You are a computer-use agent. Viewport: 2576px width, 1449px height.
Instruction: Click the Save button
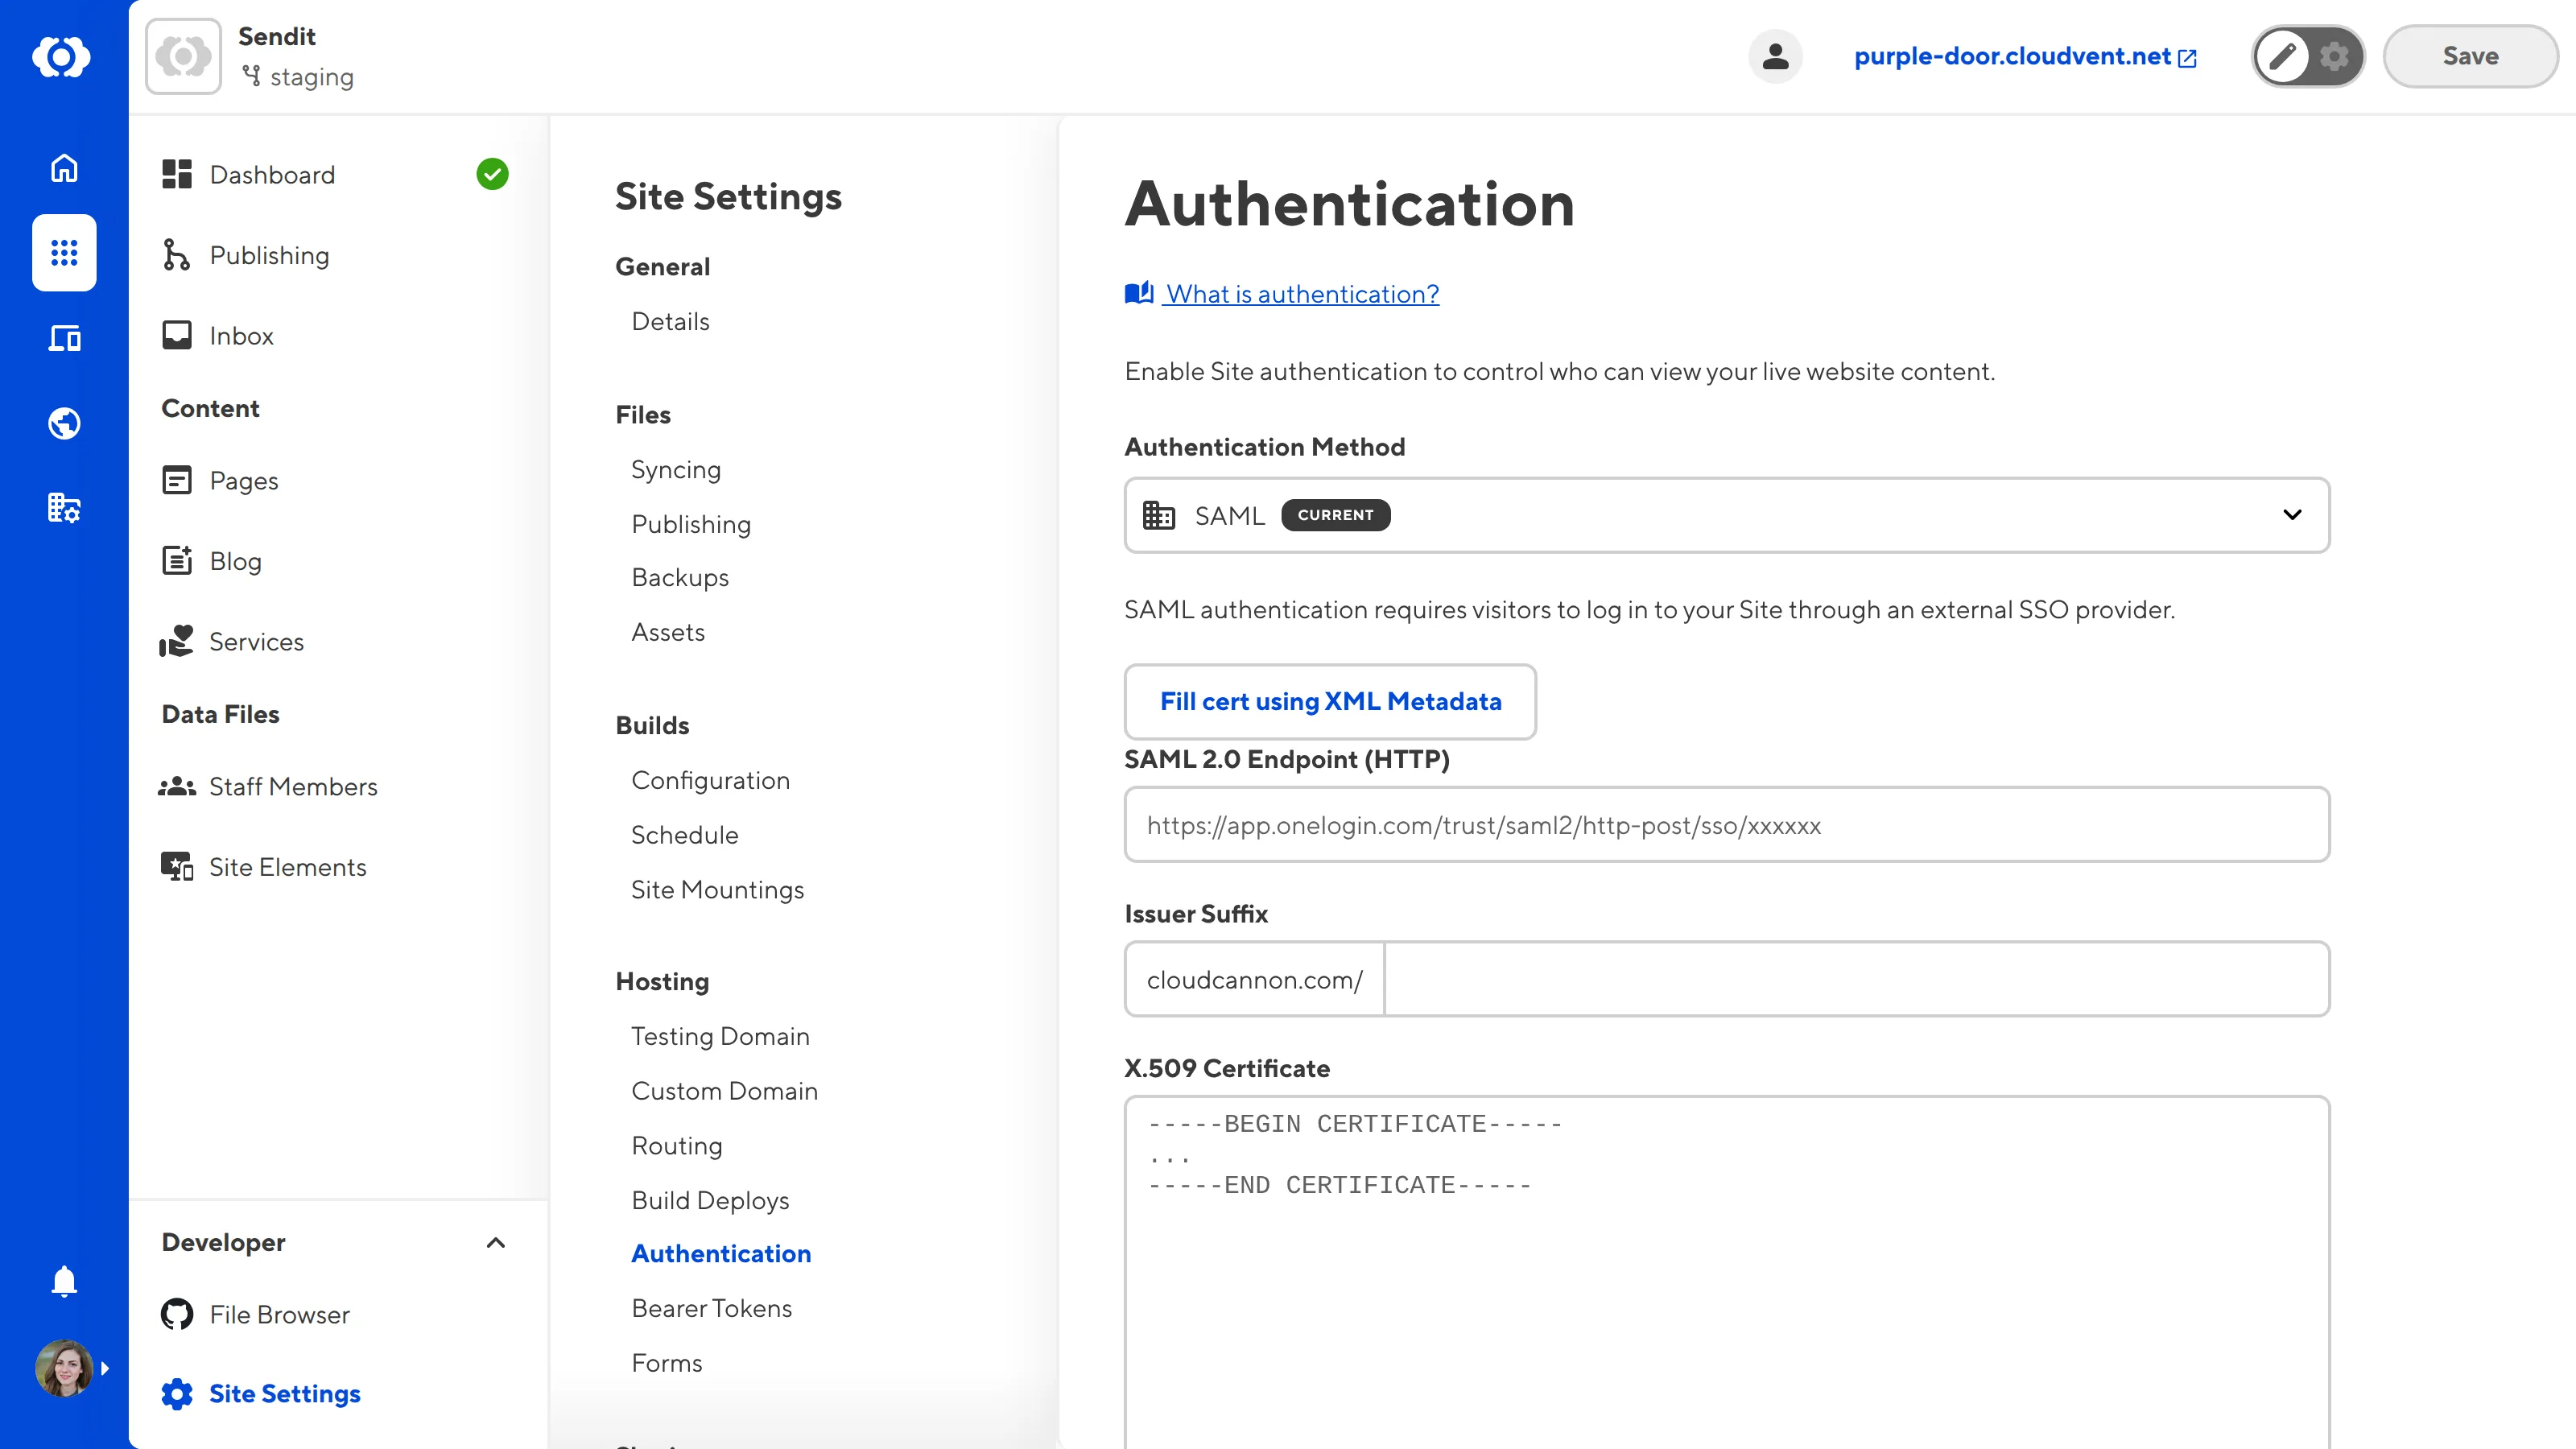[x=2469, y=56]
